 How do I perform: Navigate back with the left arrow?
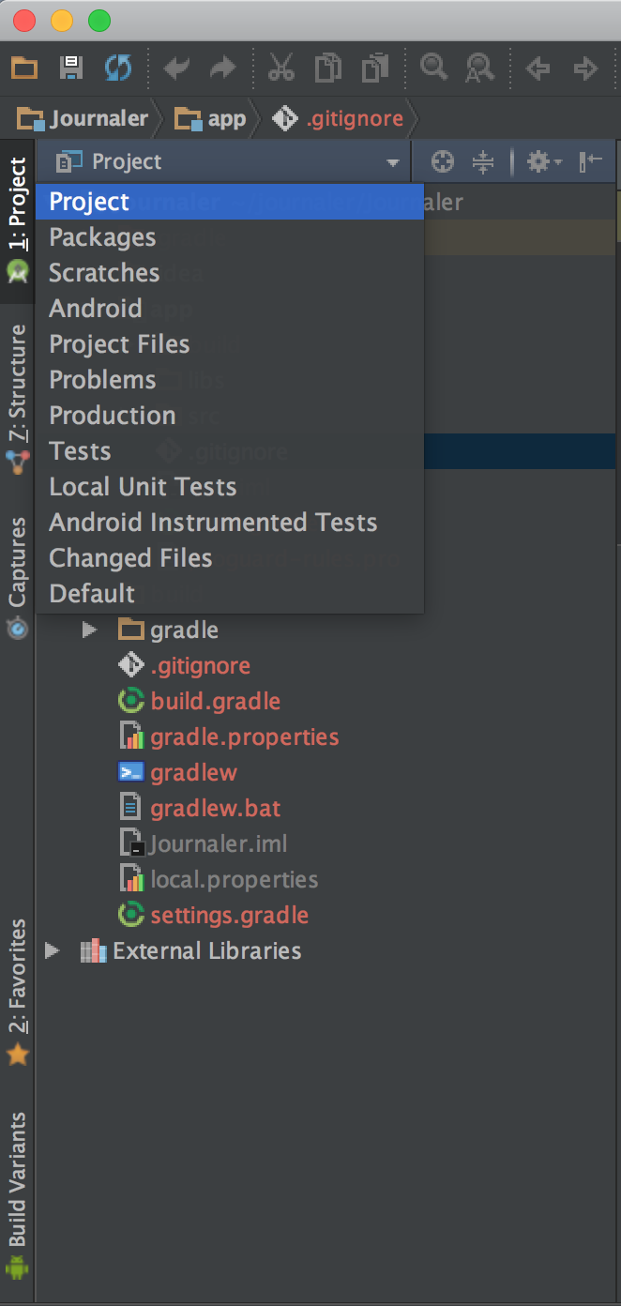(538, 68)
